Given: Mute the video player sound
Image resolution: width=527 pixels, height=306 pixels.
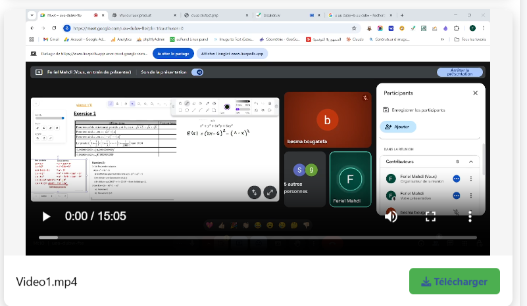Looking at the screenshot, I should pyautogui.click(x=391, y=216).
